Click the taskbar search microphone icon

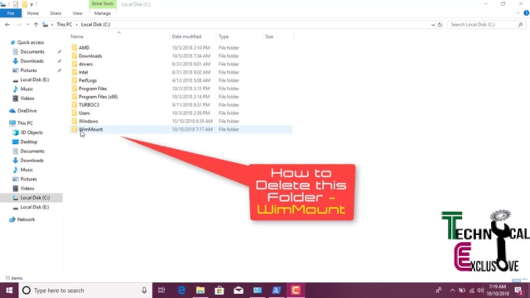[x=144, y=291]
